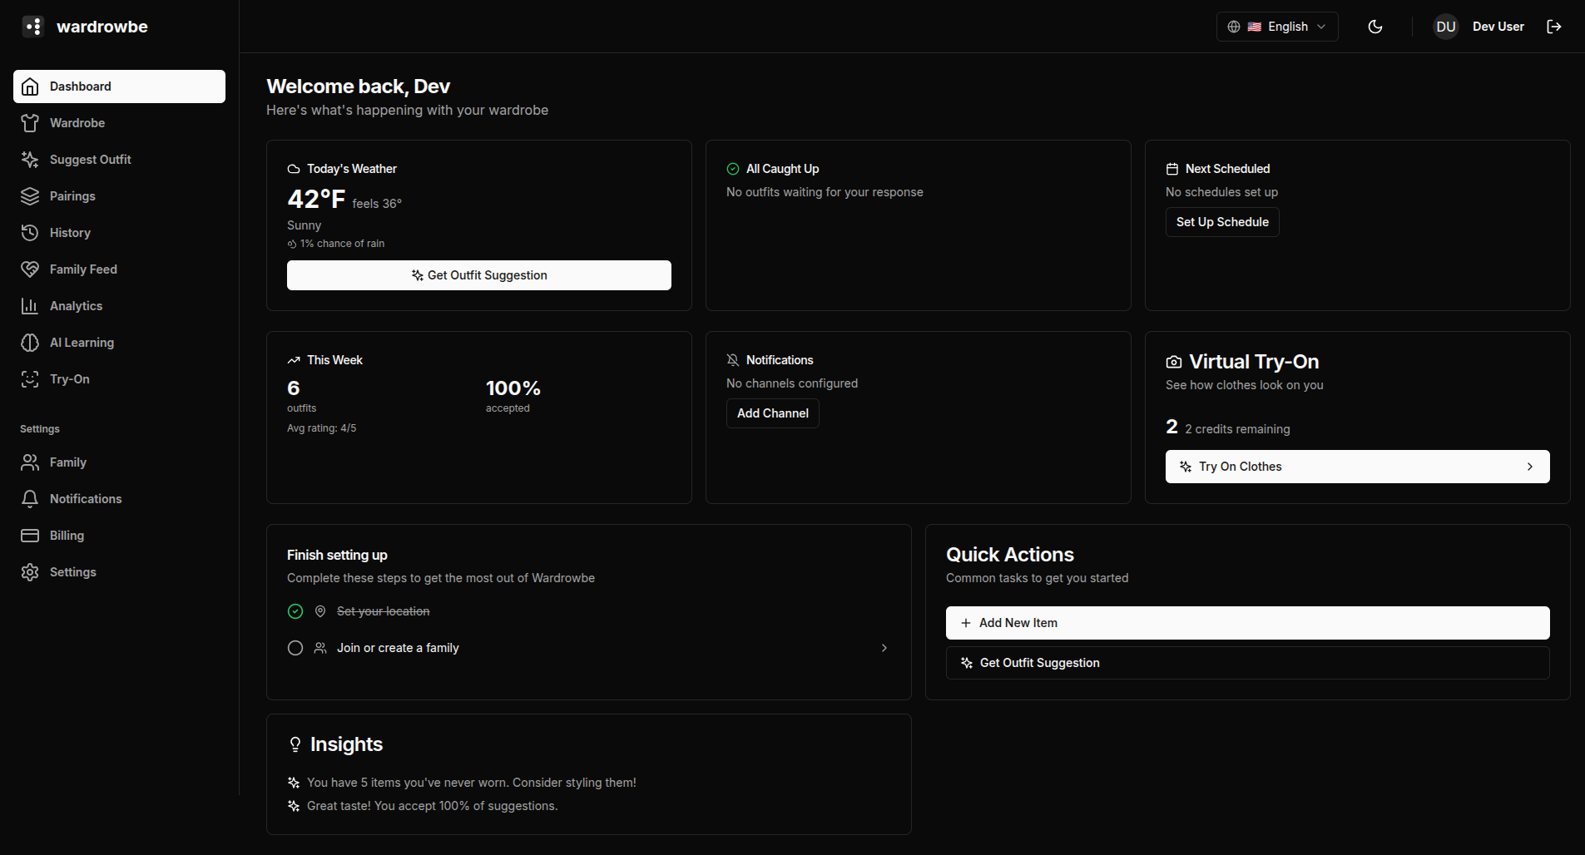Toggle the Set your location completed checkmark
This screenshot has width=1585, height=855.
[x=295, y=610]
